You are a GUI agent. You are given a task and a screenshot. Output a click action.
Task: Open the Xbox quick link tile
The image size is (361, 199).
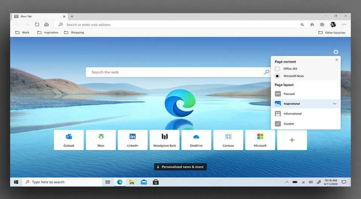point(101,140)
